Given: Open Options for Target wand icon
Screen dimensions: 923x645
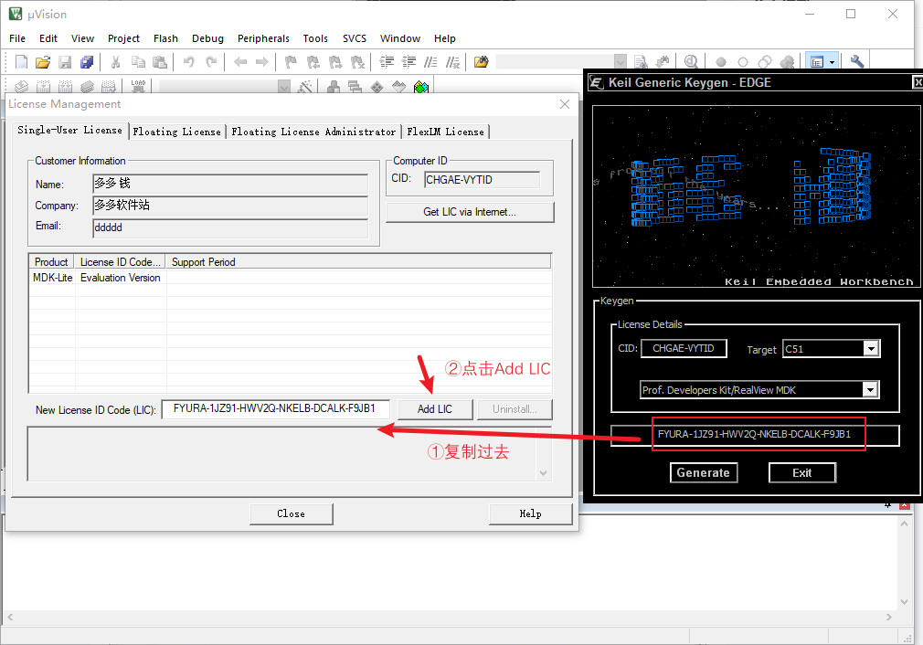Looking at the screenshot, I should [x=305, y=87].
